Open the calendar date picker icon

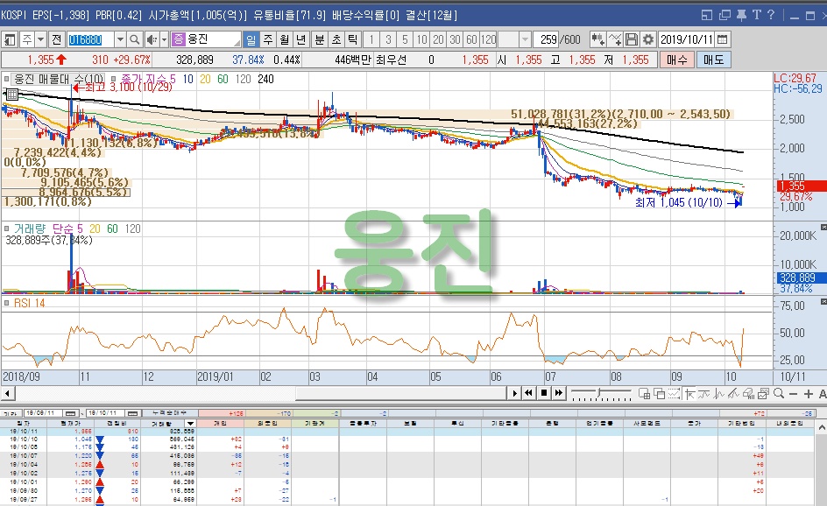point(723,39)
